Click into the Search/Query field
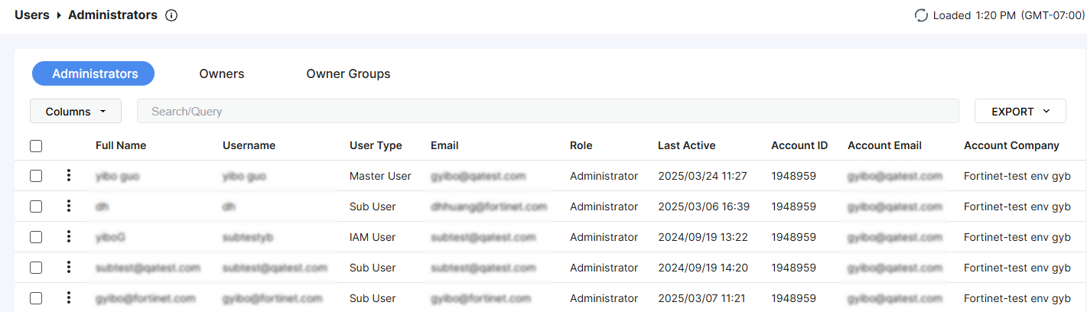Viewport: 1087px width, 312px height. point(547,112)
